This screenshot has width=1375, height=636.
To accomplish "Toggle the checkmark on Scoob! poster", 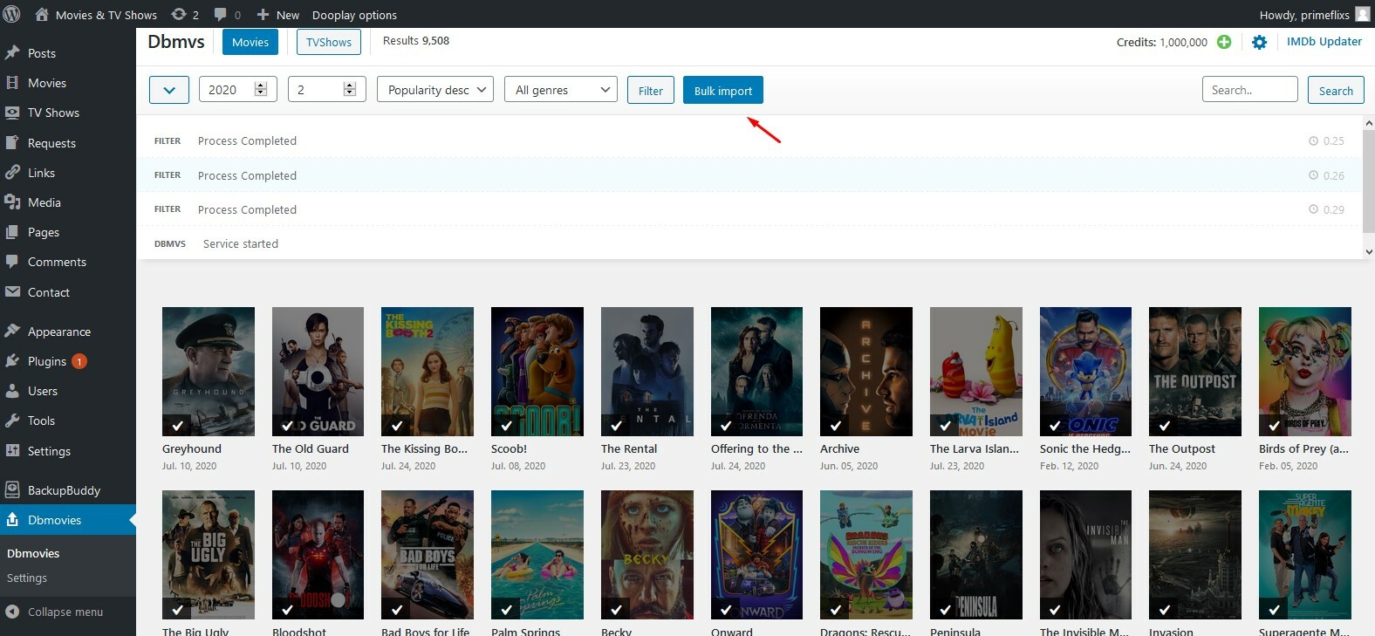I will pyautogui.click(x=506, y=426).
